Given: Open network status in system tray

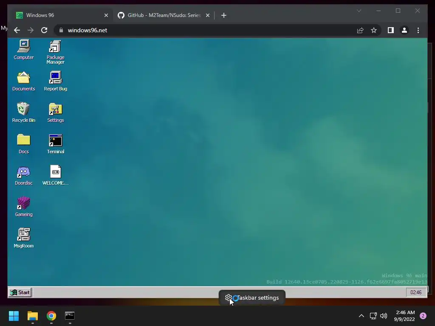Looking at the screenshot, I should coord(373,316).
